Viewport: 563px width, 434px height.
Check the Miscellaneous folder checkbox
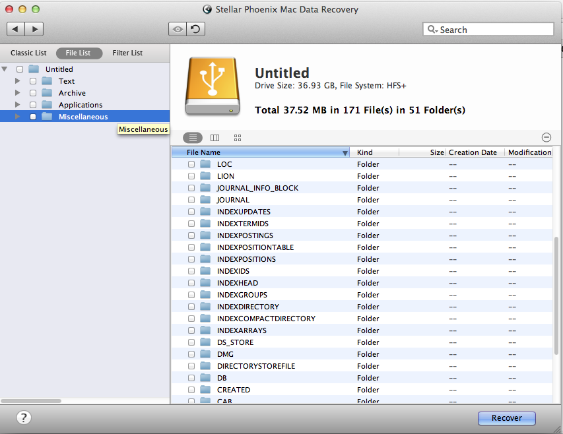pyautogui.click(x=33, y=117)
